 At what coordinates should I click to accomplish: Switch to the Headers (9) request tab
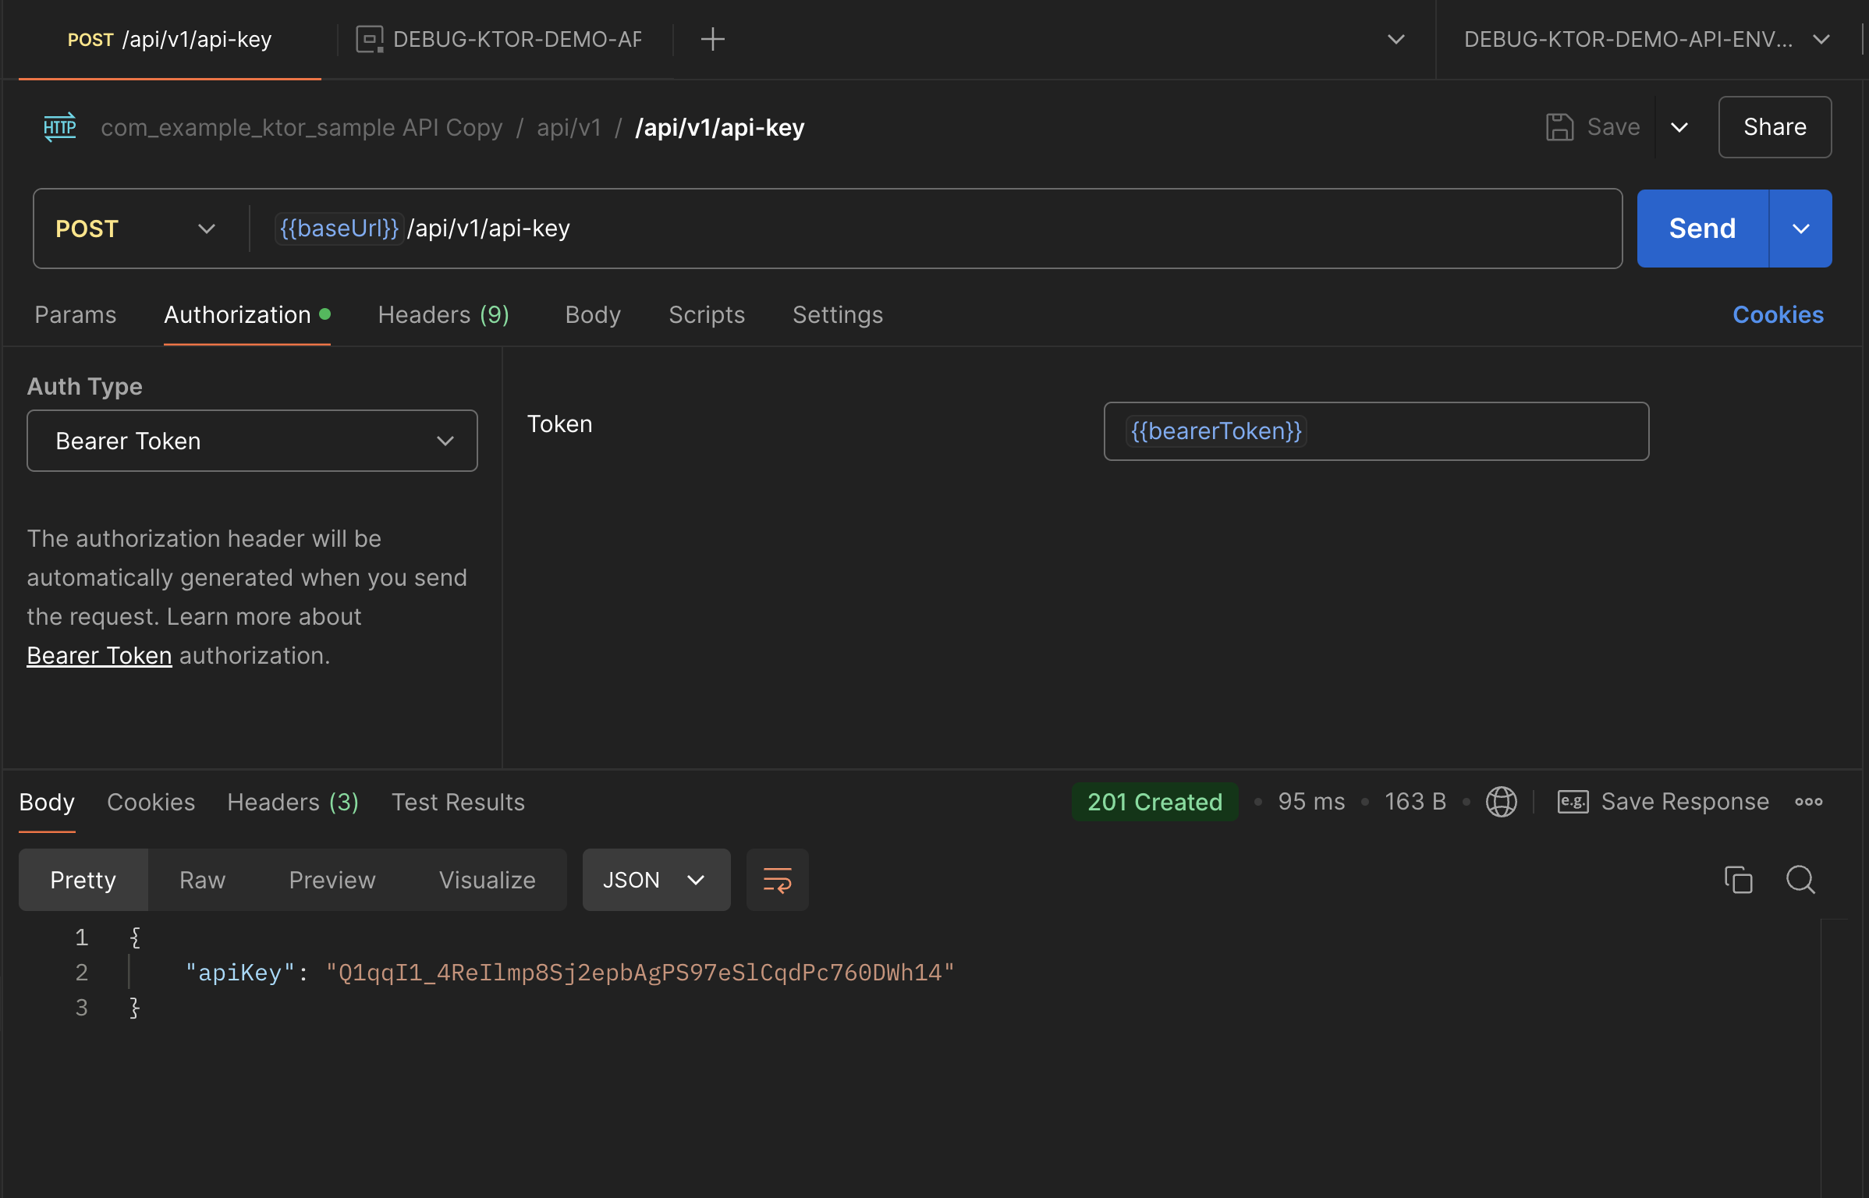443,315
